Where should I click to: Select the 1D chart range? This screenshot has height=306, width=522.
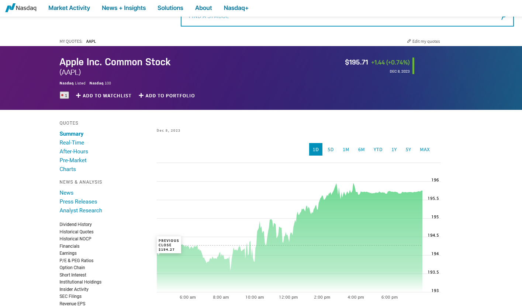point(316,149)
